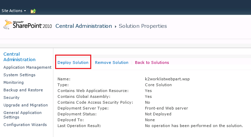Select System Settings in sidebar

(19, 75)
